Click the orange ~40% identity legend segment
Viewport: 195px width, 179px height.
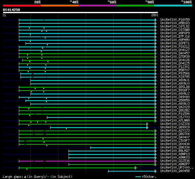click(x=60, y=5)
